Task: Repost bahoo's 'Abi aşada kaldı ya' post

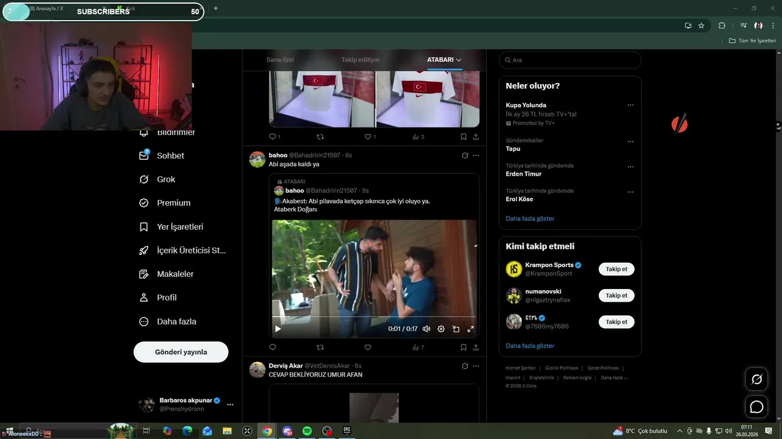Action: (x=320, y=347)
